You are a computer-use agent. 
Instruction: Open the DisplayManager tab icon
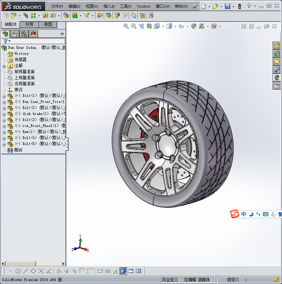point(33,34)
